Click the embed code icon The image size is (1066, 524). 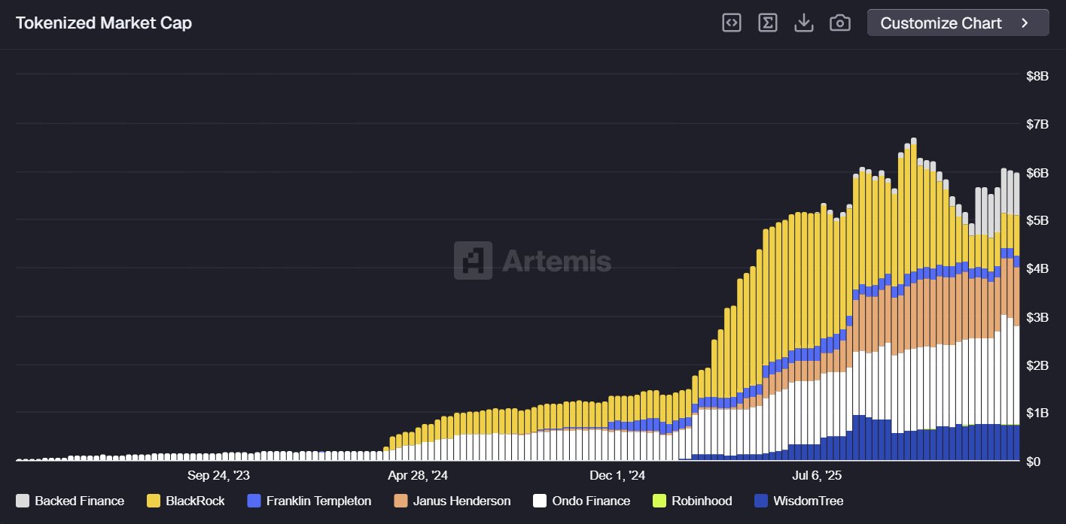point(731,23)
